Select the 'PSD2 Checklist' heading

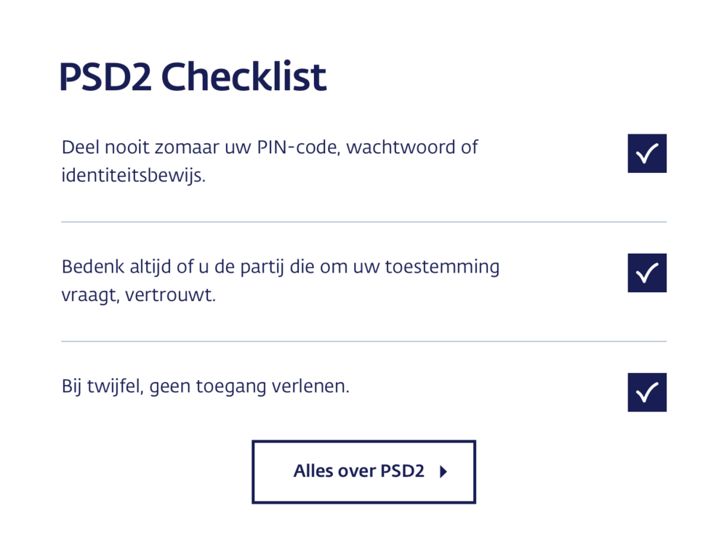[193, 76]
